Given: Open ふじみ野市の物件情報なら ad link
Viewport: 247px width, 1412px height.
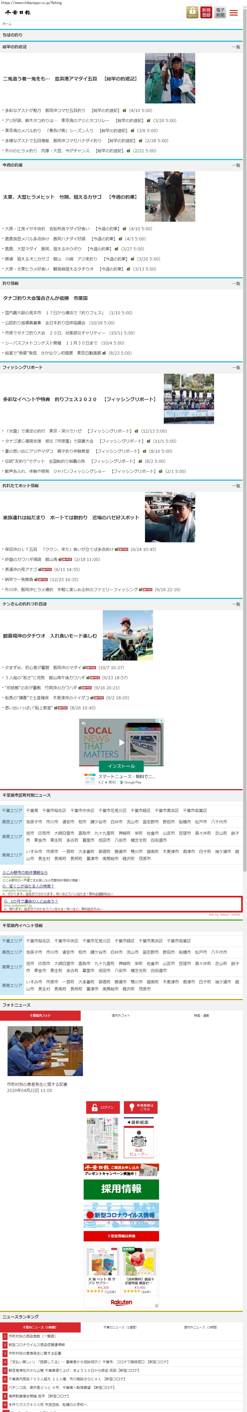Looking at the screenshot, I should pos(25,872).
